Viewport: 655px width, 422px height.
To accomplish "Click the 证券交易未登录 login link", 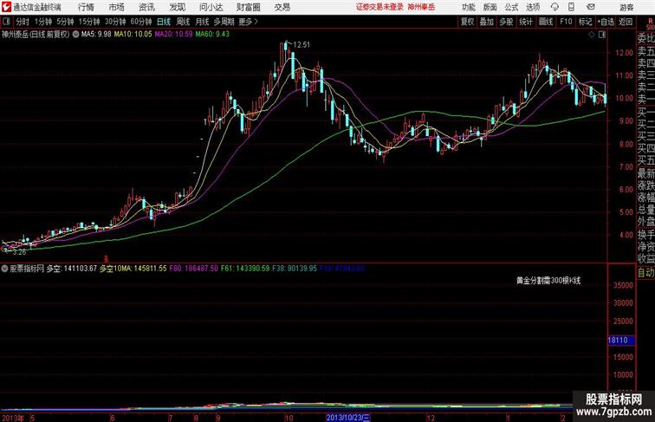I will click(379, 7).
